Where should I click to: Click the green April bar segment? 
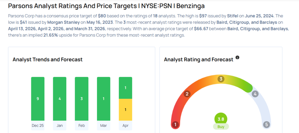125,88
